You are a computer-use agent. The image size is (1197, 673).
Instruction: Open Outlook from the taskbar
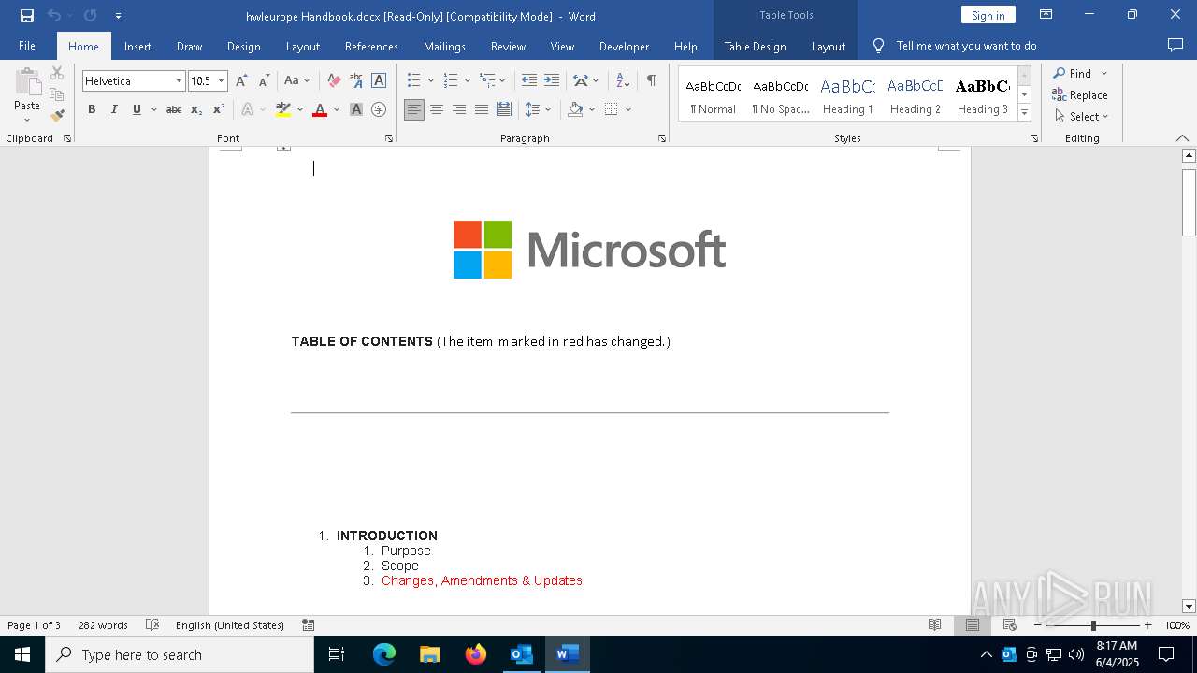521,654
